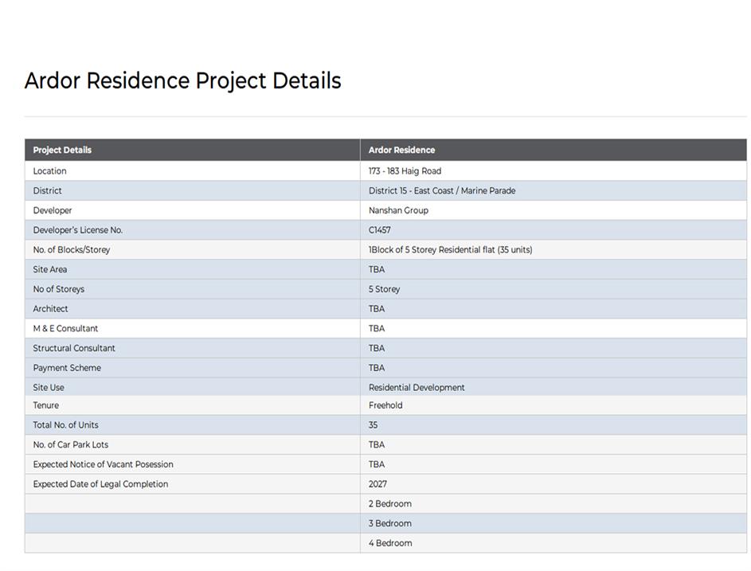
Task: Select the Site Area row label
Action: (x=52, y=269)
